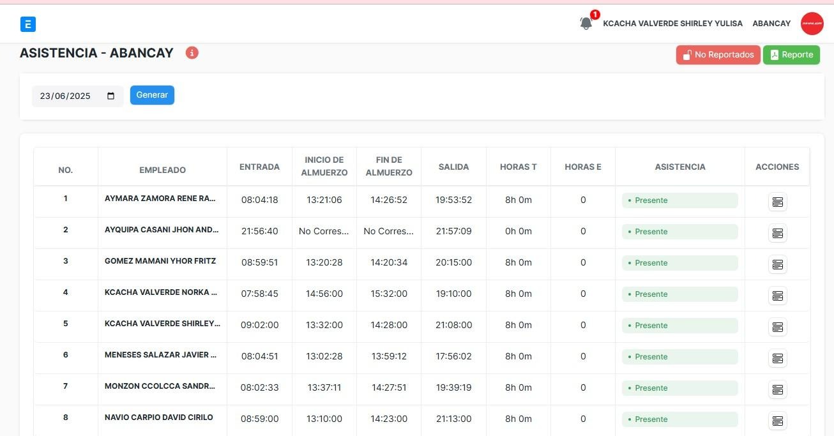Click the ABANCAY label in header
This screenshot has width=834, height=436.
click(x=771, y=24)
